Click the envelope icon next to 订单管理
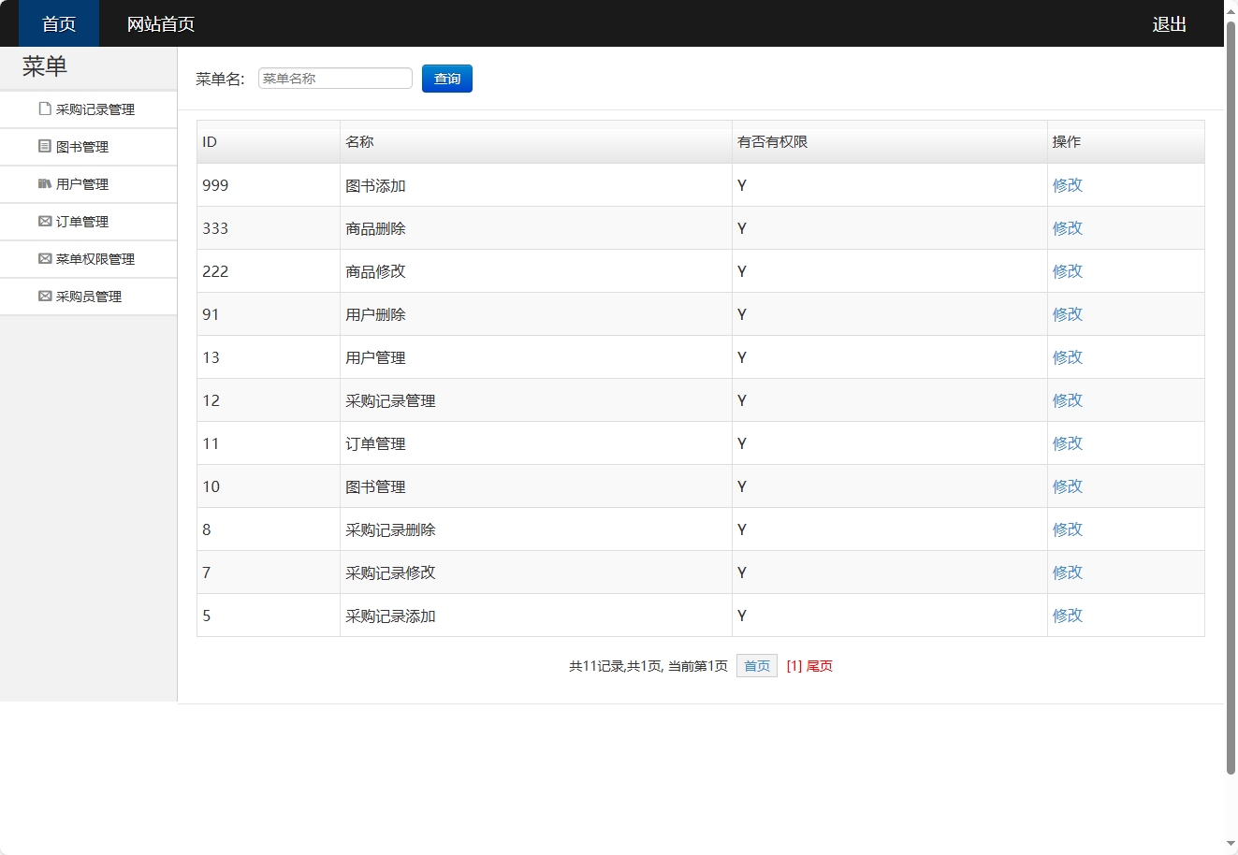Viewport: 1238px width, 855px height. [x=43, y=221]
